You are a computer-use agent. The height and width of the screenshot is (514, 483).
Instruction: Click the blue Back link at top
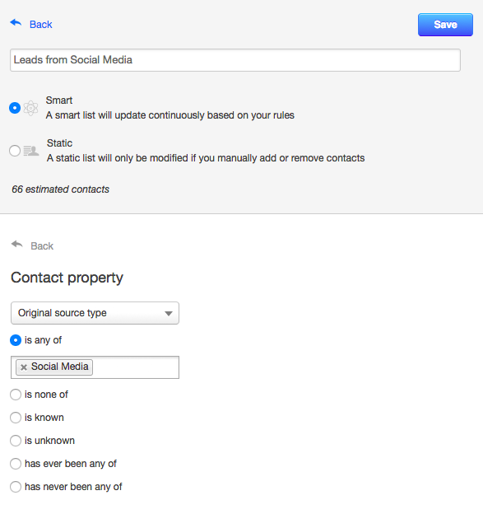tap(41, 25)
